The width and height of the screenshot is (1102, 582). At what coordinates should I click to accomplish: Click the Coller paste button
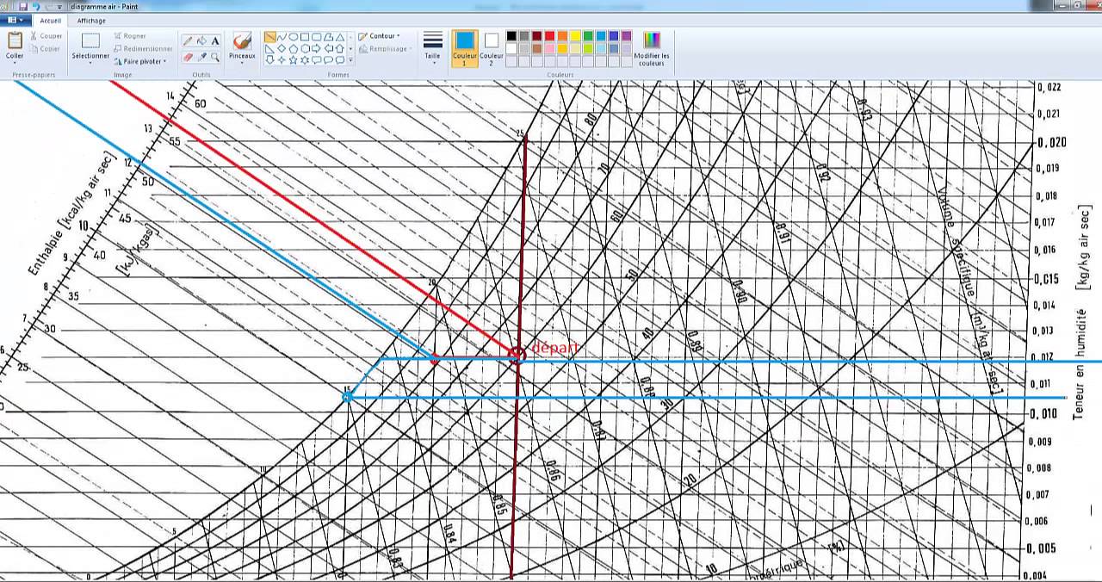click(x=15, y=41)
